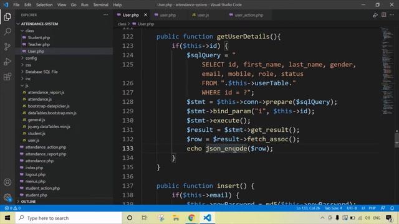
Task: Click the code minimap overview
Action: [x=387, y=70]
